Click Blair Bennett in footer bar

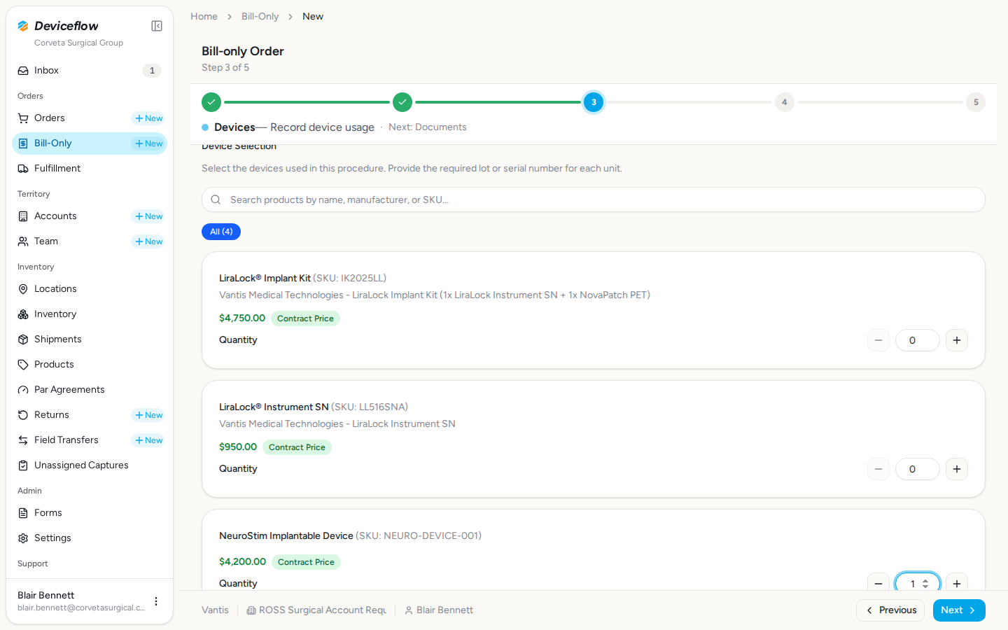pos(439,610)
